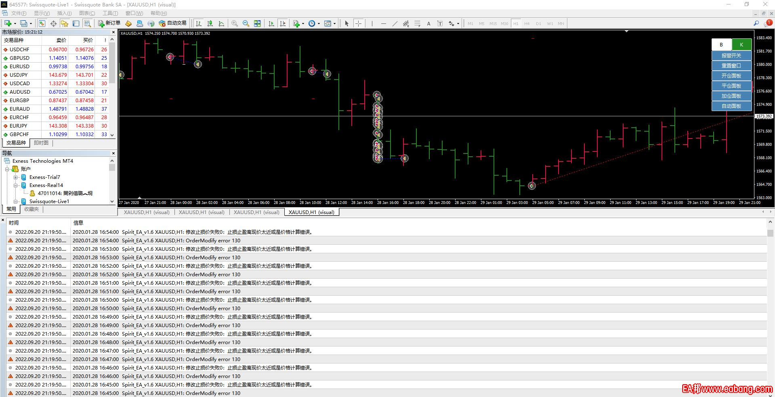Select the text A tool
775x397 pixels.
428,23
